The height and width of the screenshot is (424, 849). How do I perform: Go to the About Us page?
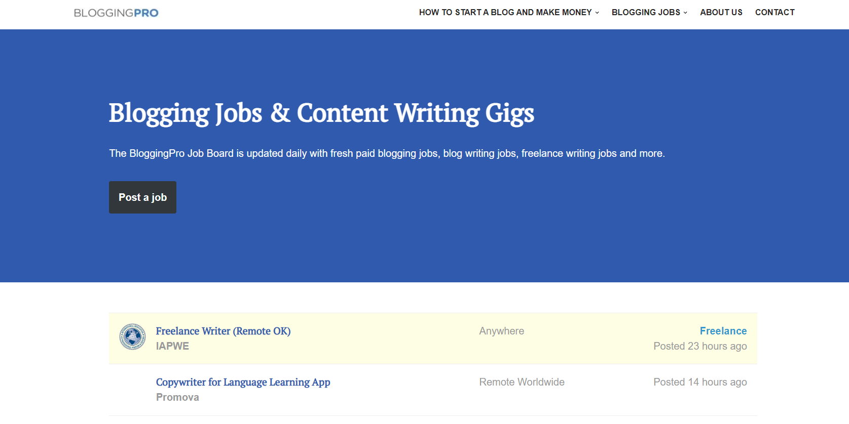pos(721,12)
